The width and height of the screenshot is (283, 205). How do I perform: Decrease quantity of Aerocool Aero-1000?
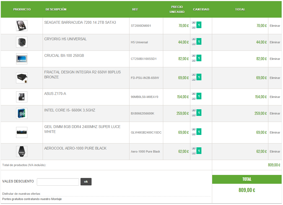[x=193, y=153]
